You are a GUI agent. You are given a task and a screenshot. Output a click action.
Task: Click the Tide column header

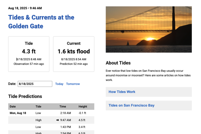(x=38, y=106)
